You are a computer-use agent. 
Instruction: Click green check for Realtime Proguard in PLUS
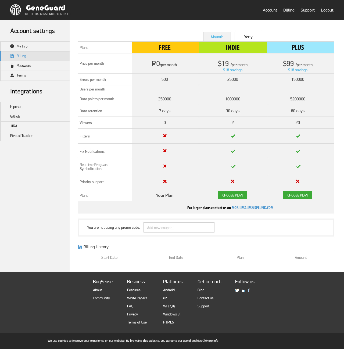tap(298, 167)
